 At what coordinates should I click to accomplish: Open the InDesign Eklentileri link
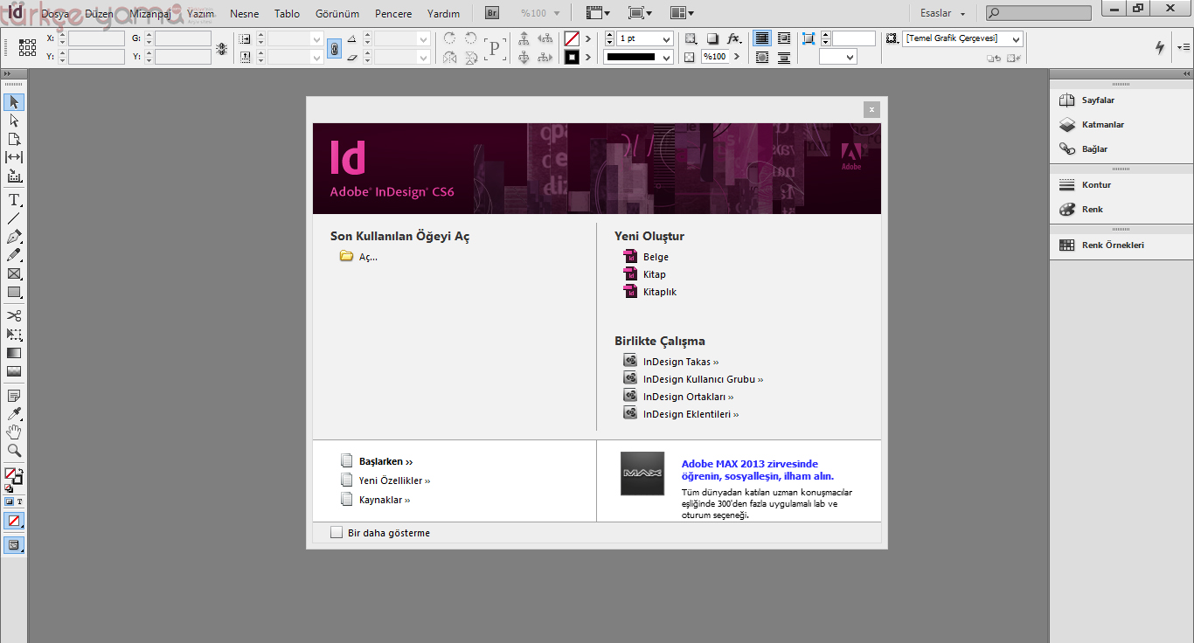coord(691,414)
